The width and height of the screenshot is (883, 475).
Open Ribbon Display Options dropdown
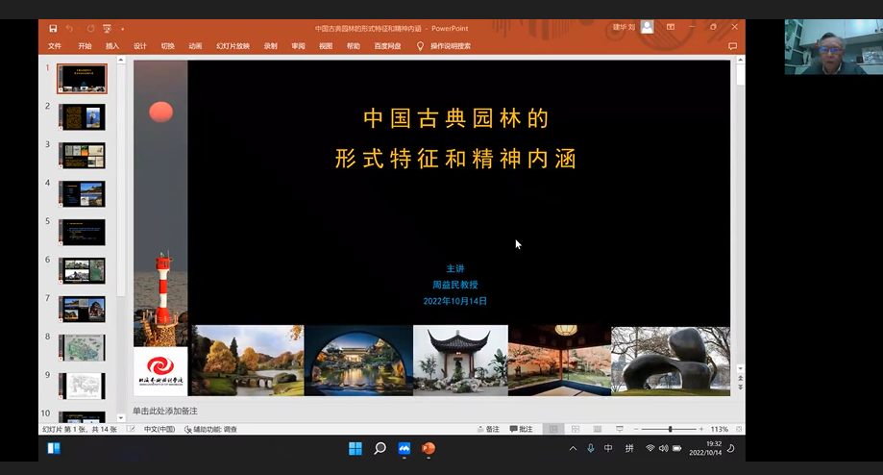(671, 27)
